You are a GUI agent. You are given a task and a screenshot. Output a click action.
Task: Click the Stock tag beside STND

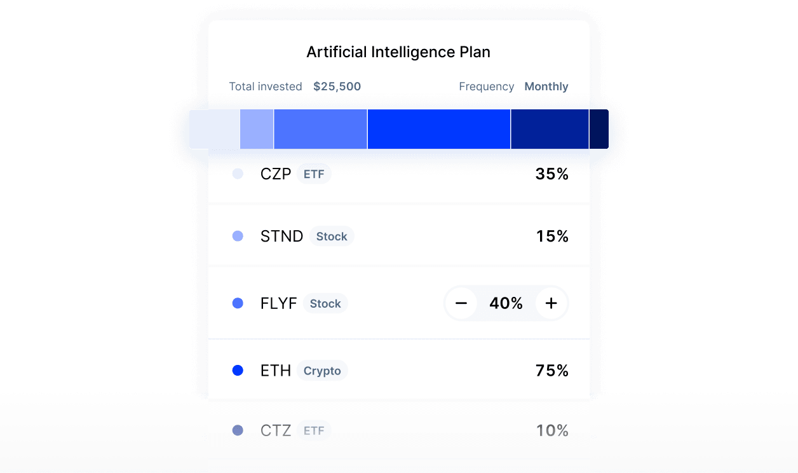pos(332,236)
